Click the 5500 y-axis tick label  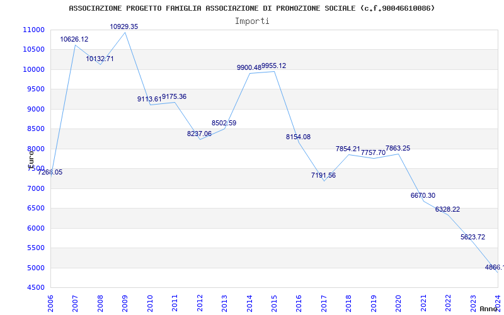tap(35, 248)
